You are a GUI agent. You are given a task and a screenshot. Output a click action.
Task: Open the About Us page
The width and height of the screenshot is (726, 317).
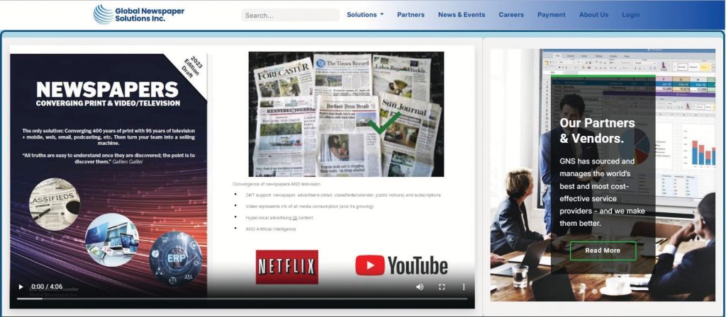click(x=593, y=15)
